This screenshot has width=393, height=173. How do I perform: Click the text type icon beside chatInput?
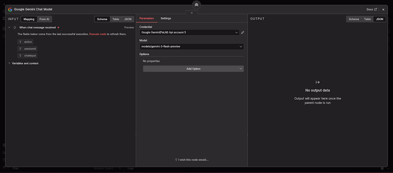20,56
